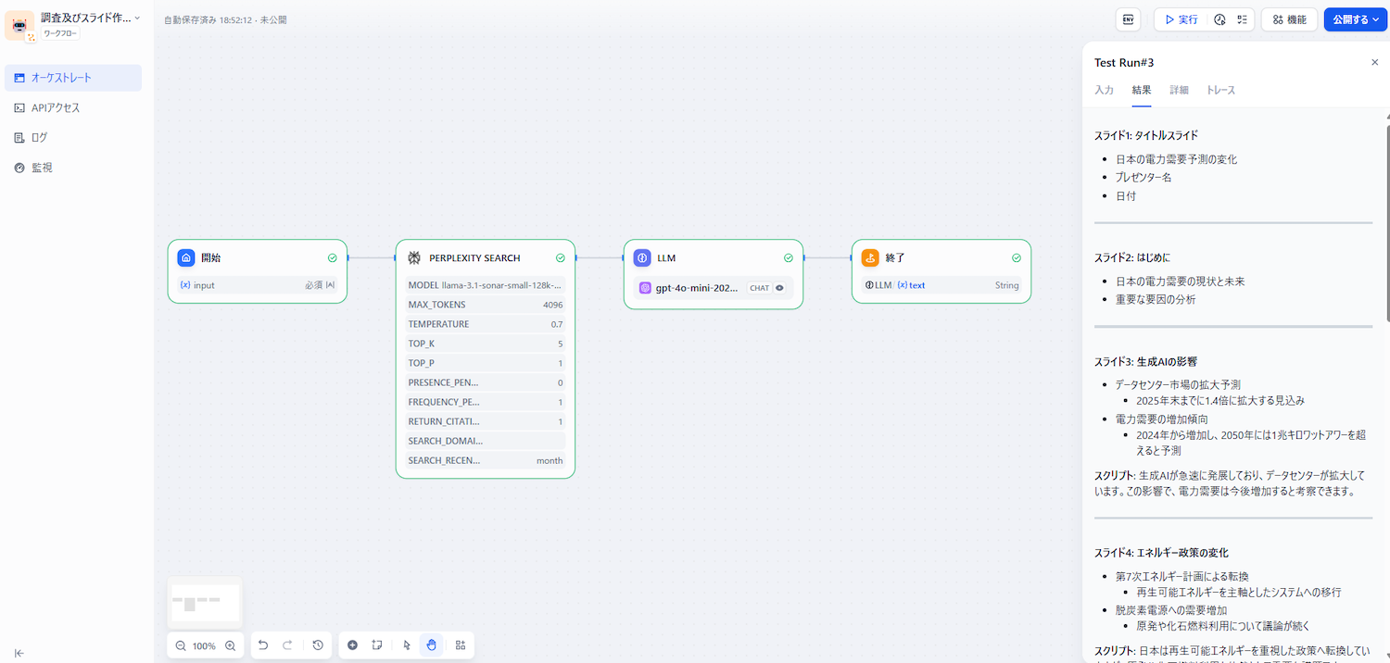Click the 実行 run button
The height and width of the screenshot is (663, 1390).
pyautogui.click(x=1181, y=19)
